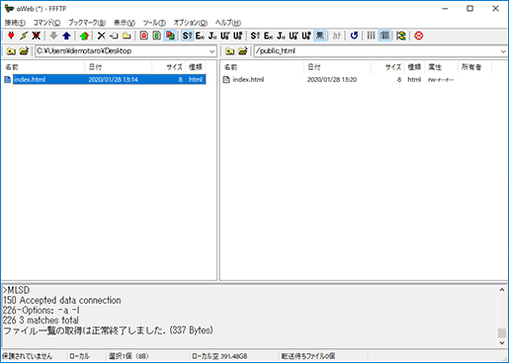Click the open-folder icon beside local path
Viewport: 509px width, 363px height.
pyautogui.click(x=24, y=51)
